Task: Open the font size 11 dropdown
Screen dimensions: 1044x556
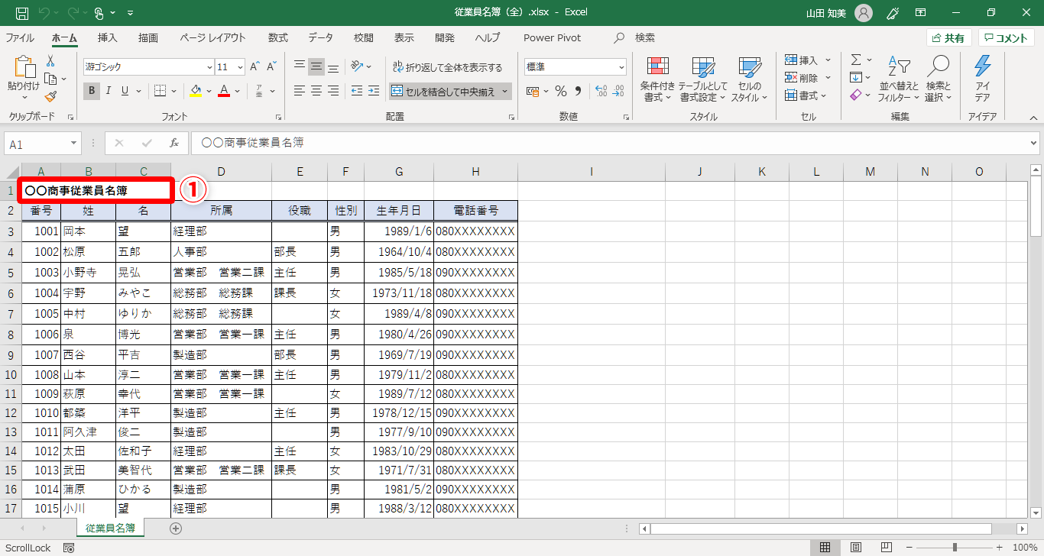Action: click(240, 67)
